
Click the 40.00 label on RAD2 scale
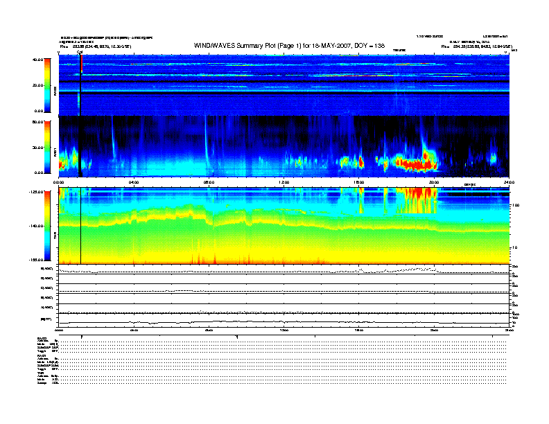click(x=37, y=60)
